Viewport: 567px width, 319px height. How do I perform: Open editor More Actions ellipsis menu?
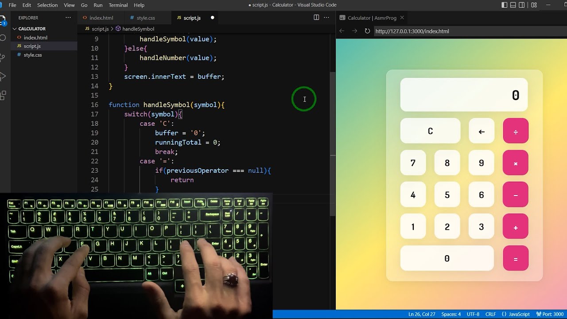click(x=326, y=18)
